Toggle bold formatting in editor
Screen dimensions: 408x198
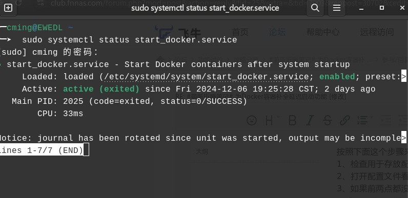point(293,120)
